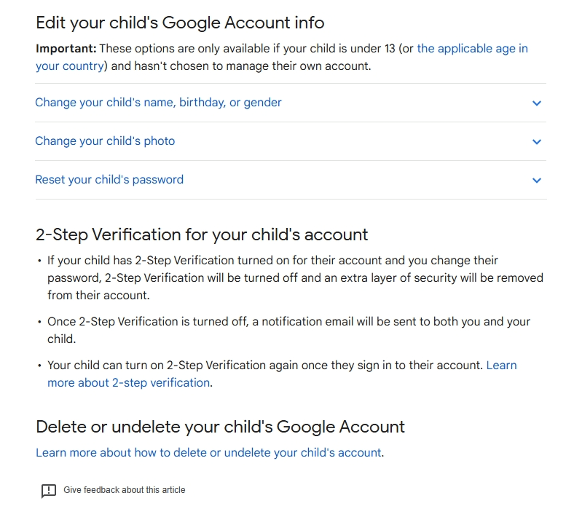Follow "the applicable age in your country" link
The image size is (574, 517).
[472, 49]
